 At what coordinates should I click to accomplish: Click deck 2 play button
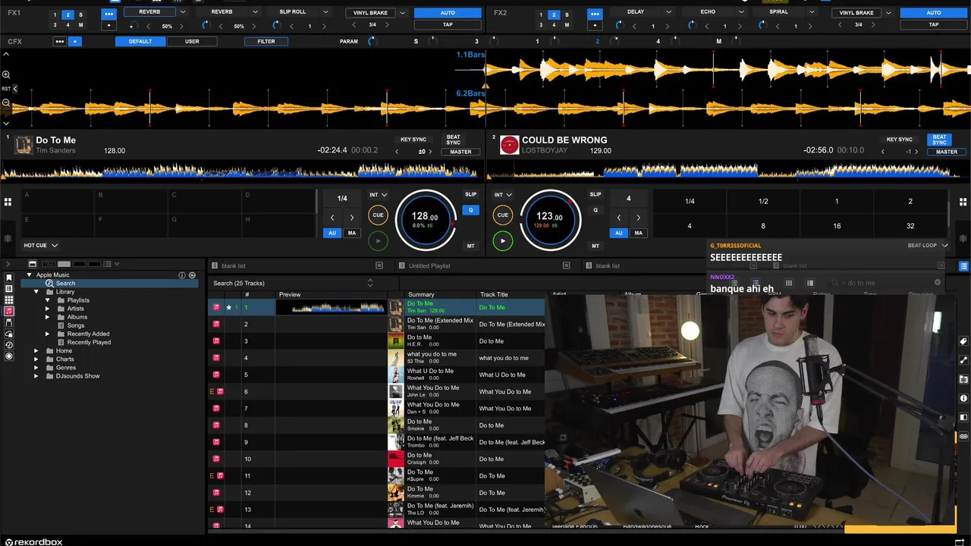coord(502,241)
